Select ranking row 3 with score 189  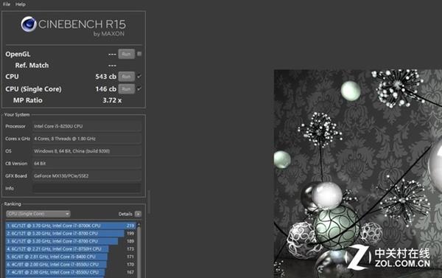(x=71, y=241)
